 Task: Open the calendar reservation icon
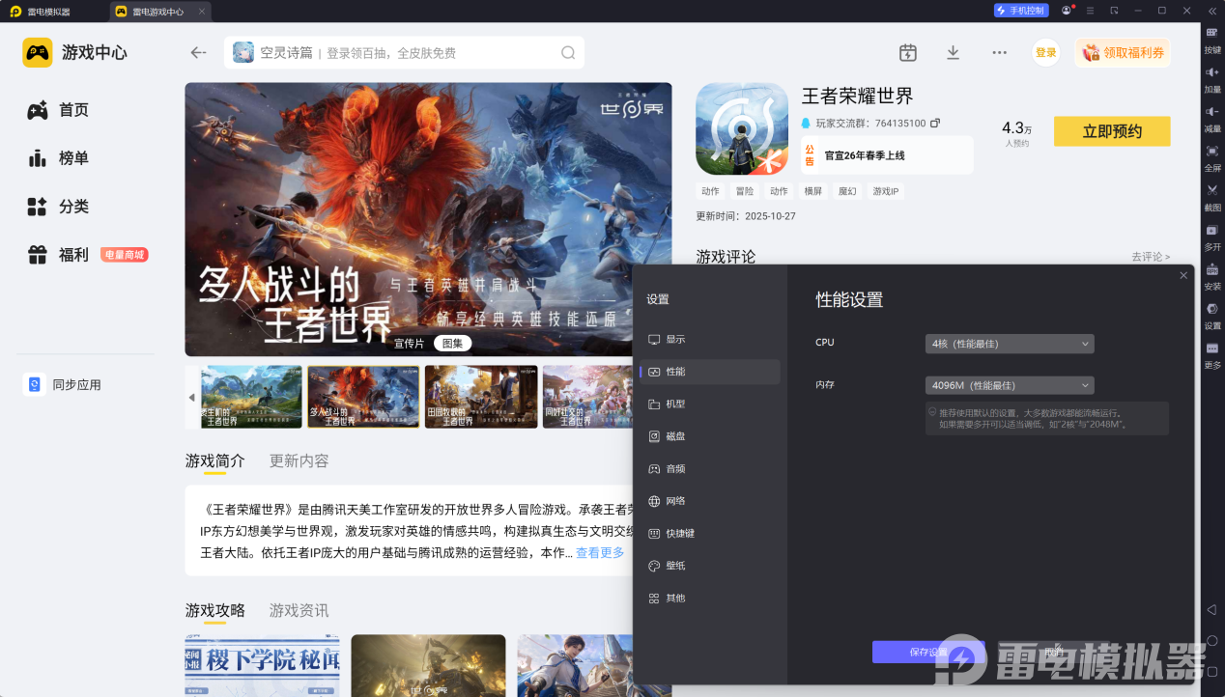(x=907, y=53)
